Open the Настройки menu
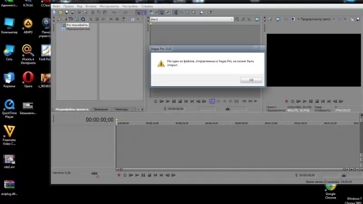The width and height of the screenshot is (363, 204). coord(130,6)
